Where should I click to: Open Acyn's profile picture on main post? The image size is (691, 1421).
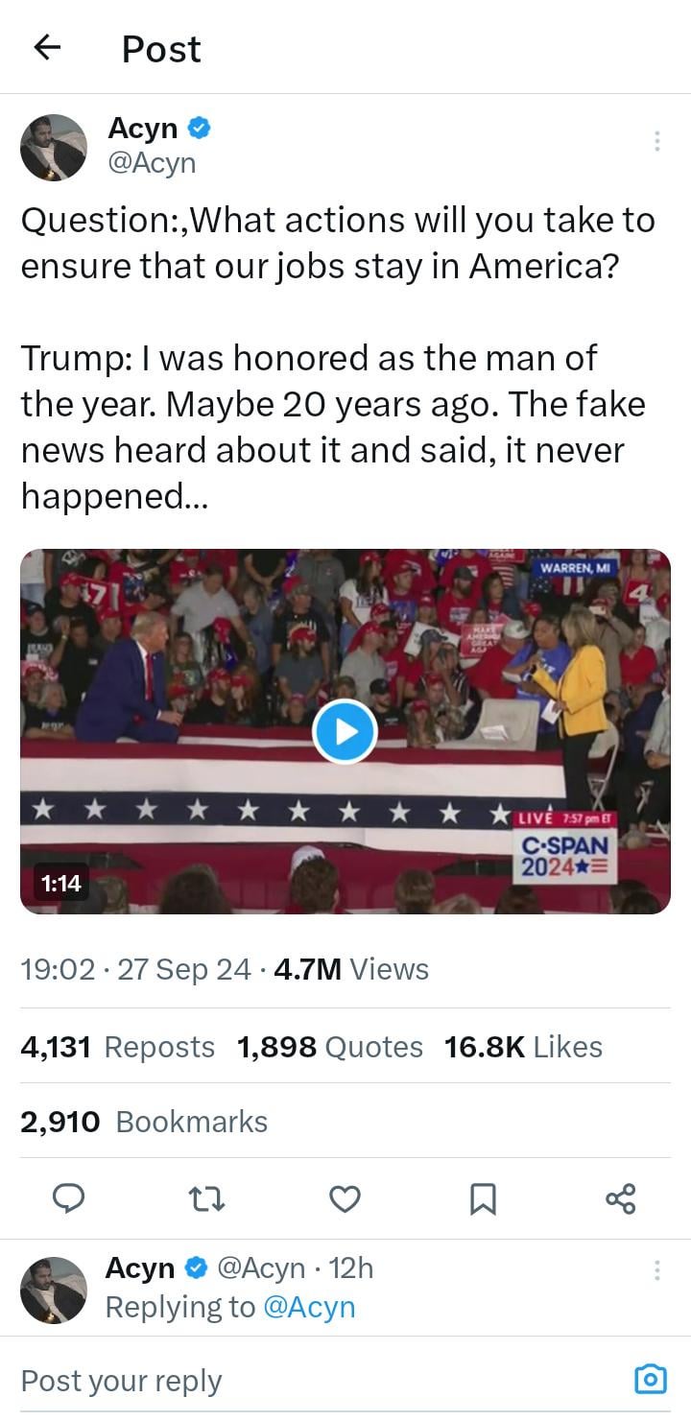coord(54,147)
